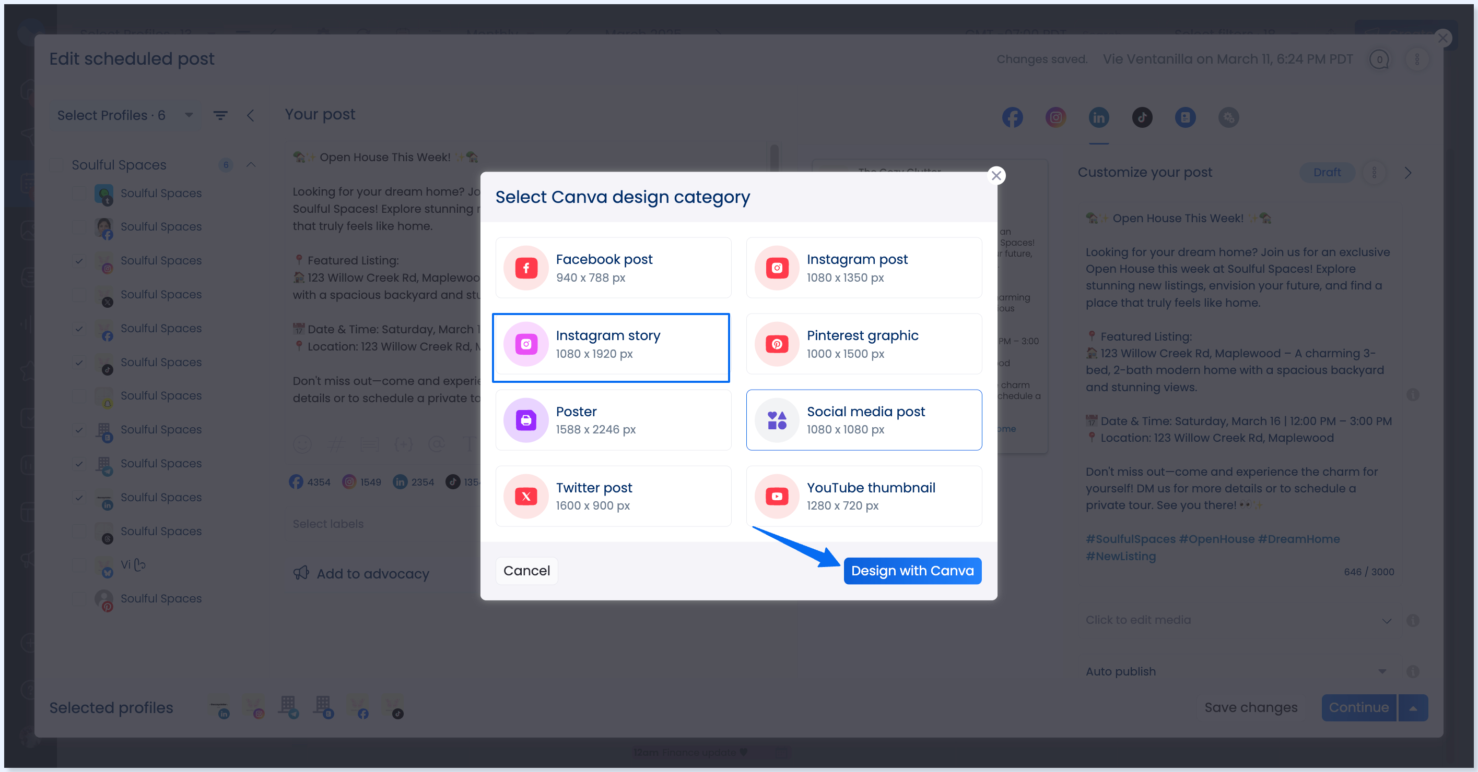Select the Social media post category

[863, 420]
